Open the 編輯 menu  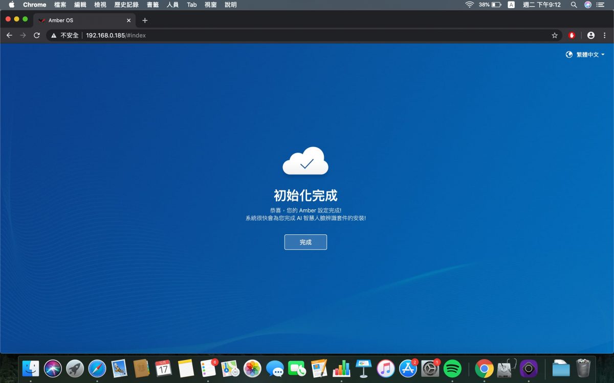point(80,5)
